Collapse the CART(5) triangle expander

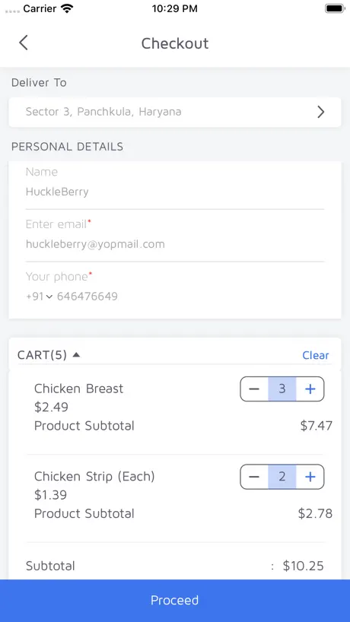click(76, 354)
